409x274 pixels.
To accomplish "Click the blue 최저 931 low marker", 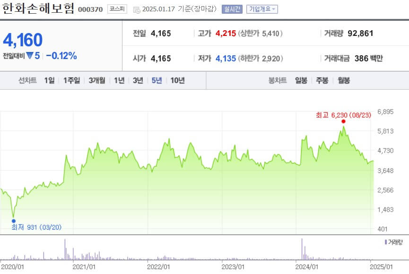I will (x=14, y=221).
